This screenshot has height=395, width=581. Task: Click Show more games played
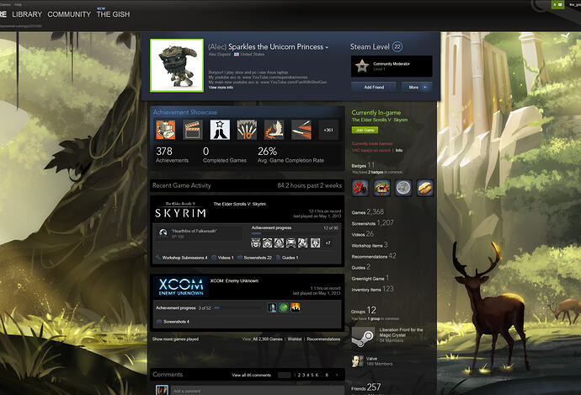(x=175, y=339)
